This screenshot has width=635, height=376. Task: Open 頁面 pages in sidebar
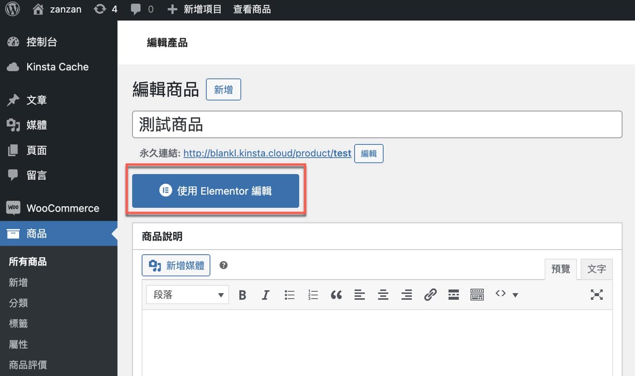point(59,150)
